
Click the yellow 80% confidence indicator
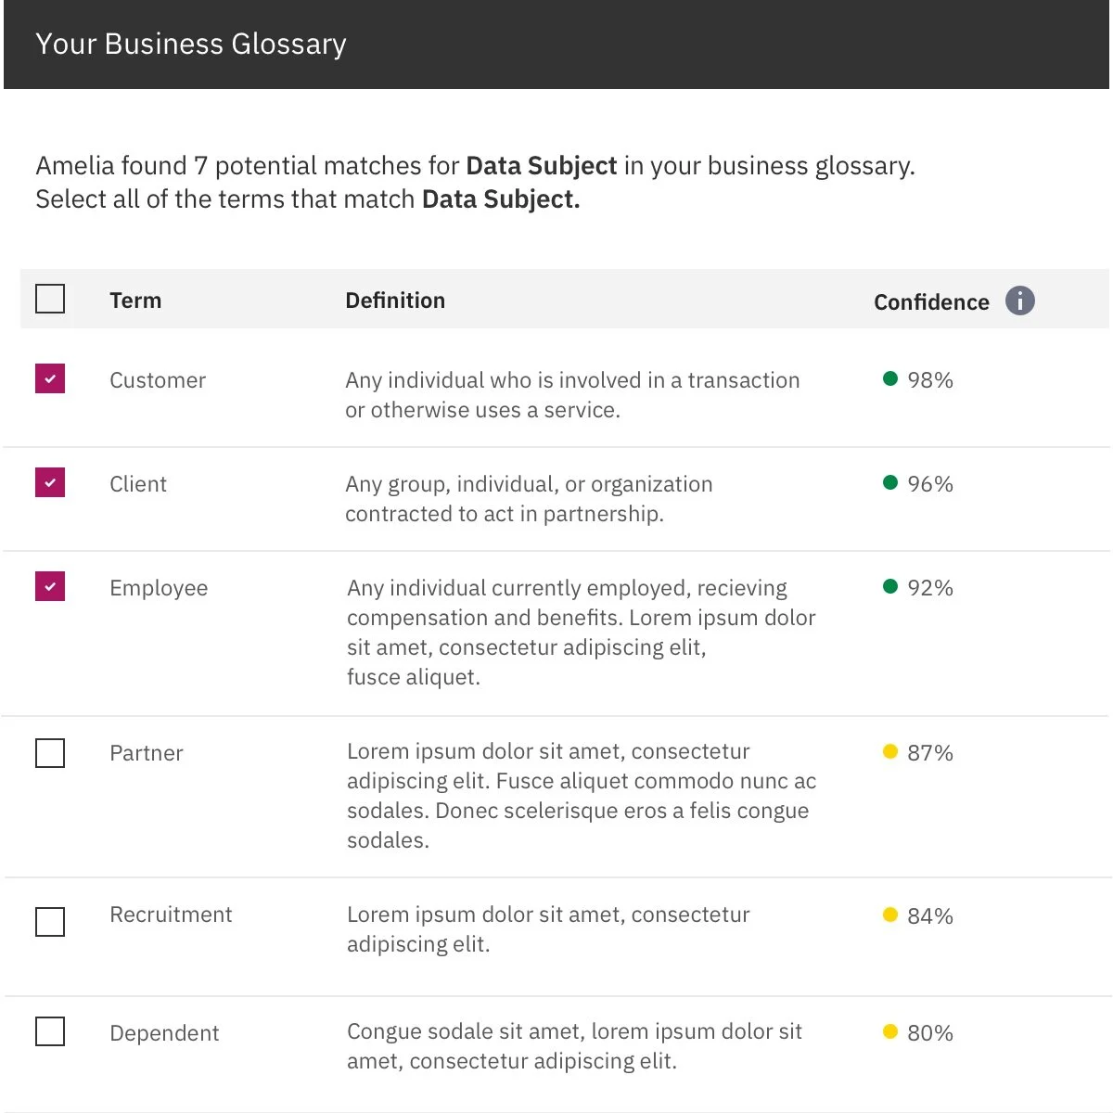tap(890, 1031)
